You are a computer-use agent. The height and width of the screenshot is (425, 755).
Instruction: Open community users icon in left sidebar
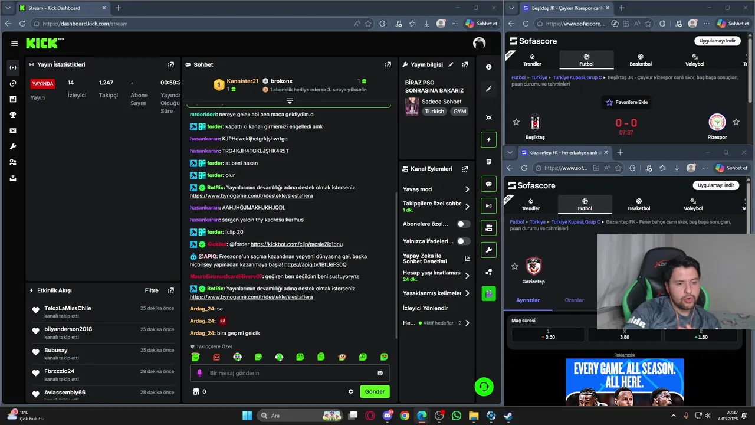point(13,162)
